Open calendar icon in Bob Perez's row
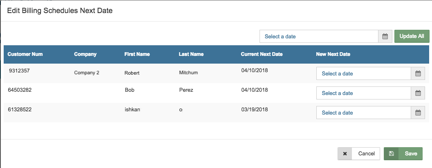The width and height of the screenshot is (432, 168). [x=418, y=93]
